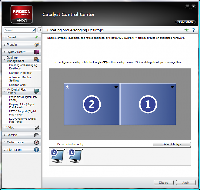Expand the Performance section
200x190 pixels.
[21, 142]
